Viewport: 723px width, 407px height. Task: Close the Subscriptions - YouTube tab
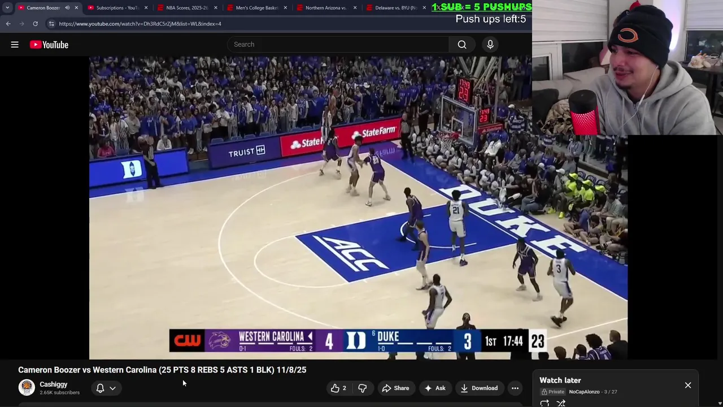[x=146, y=8]
